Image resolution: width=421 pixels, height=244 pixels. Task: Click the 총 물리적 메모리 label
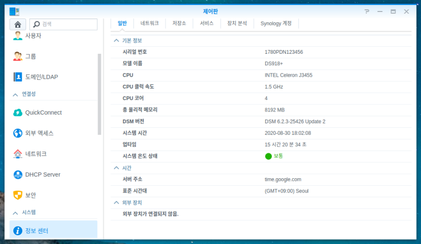[140, 110]
